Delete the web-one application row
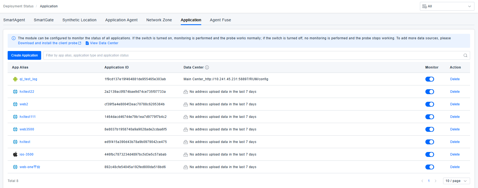 [455, 167]
